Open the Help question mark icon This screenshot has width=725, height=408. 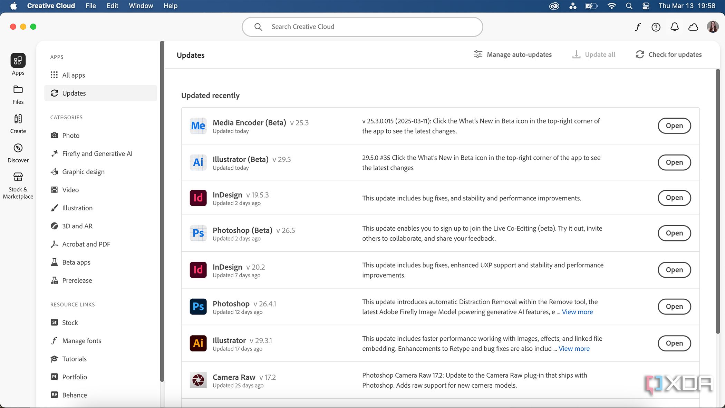[x=656, y=27]
